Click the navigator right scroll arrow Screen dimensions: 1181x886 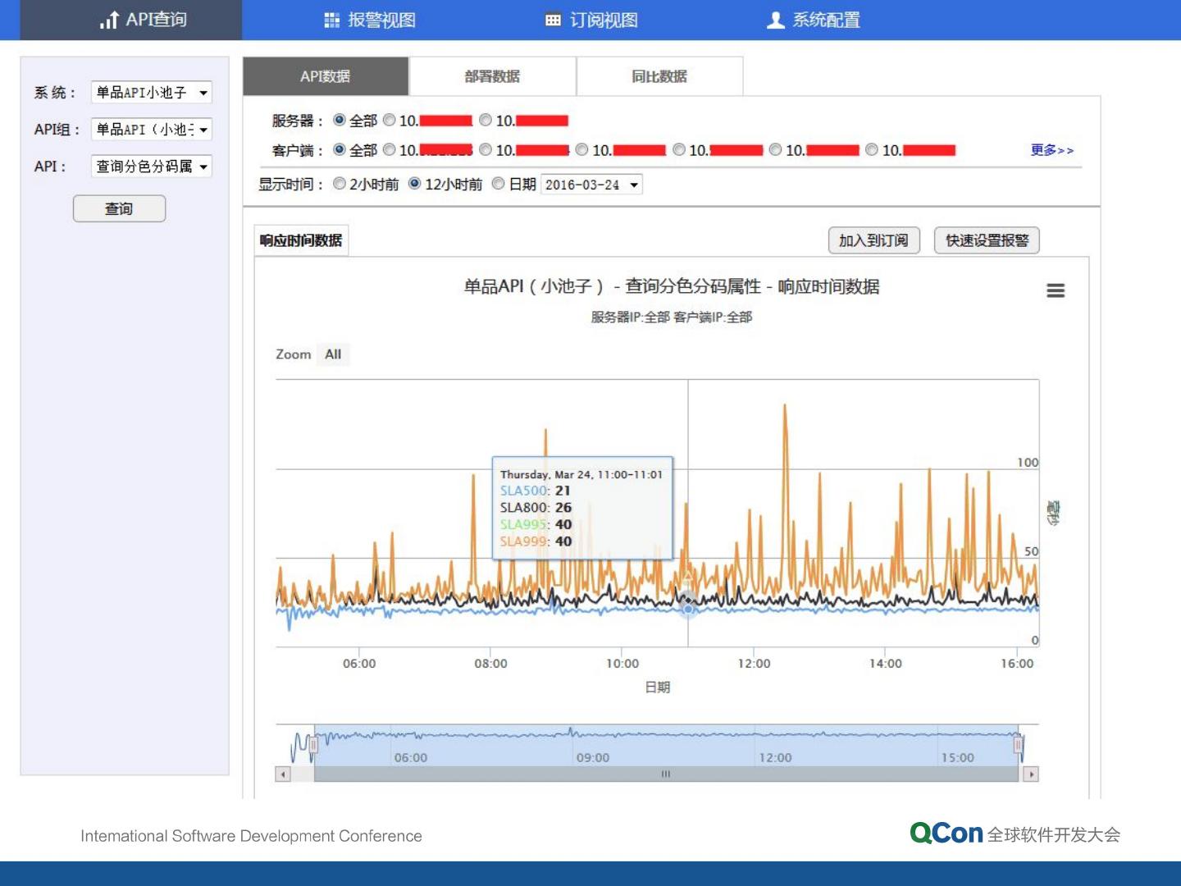tap(1031, 774)
